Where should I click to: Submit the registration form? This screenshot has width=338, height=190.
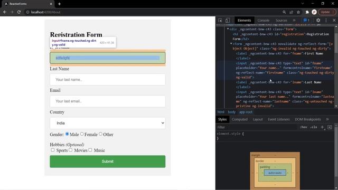click(108, 161)
